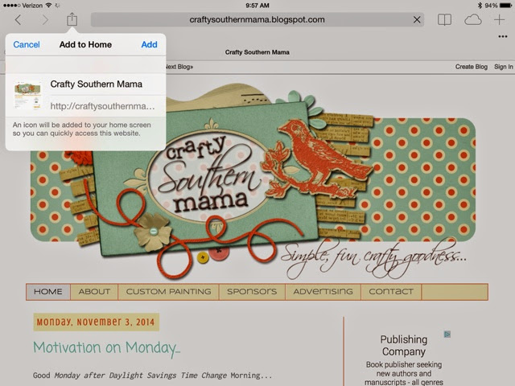Open the Share sheet icon

(x=72, y=19)
